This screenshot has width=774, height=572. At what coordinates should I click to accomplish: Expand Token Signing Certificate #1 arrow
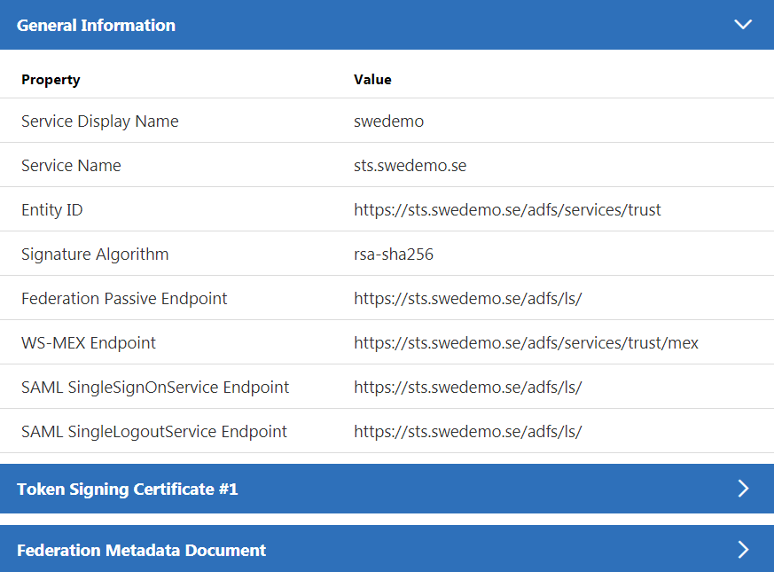[743, 489]
